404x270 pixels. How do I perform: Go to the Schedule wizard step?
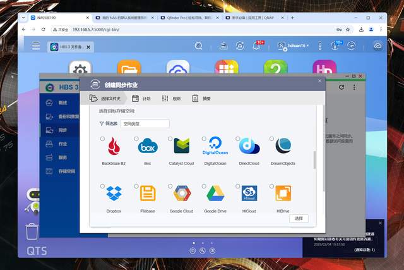point(141,99)
